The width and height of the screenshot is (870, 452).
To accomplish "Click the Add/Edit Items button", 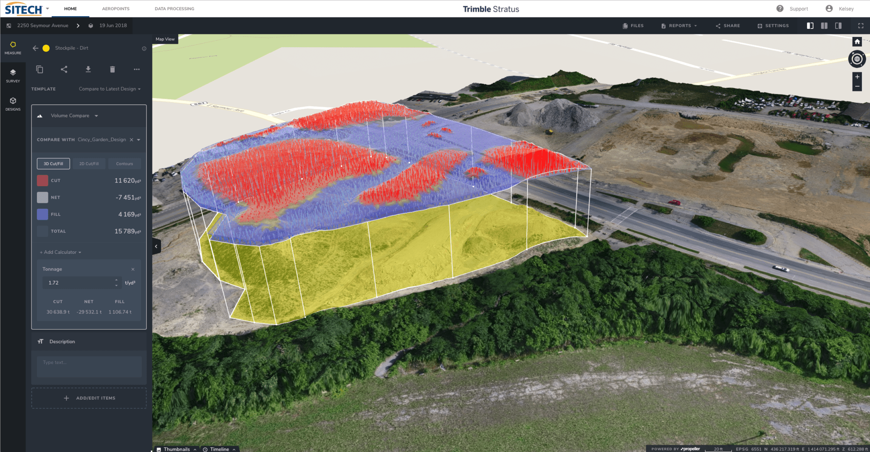I will pyautogui.click(x=89, y=398).
